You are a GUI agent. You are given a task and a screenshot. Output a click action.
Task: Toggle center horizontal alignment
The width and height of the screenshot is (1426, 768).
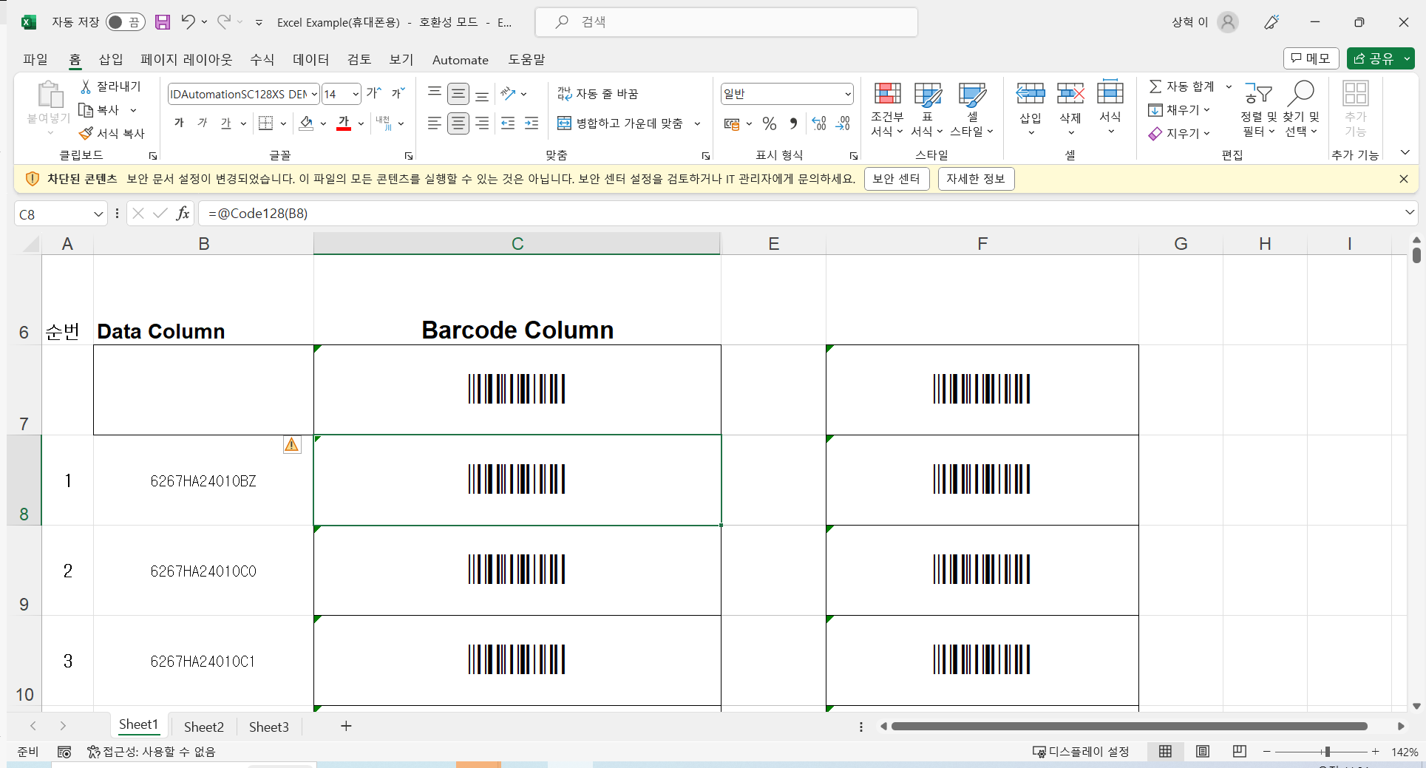click(458, 123)
